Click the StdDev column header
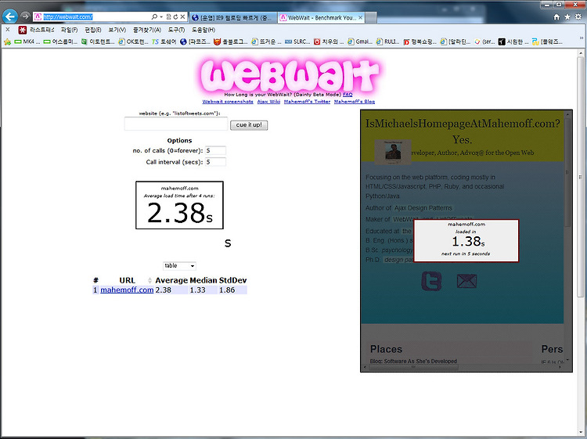The image size is (587, 439). pos(233,280)
